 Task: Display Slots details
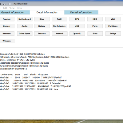pos(95,34)
